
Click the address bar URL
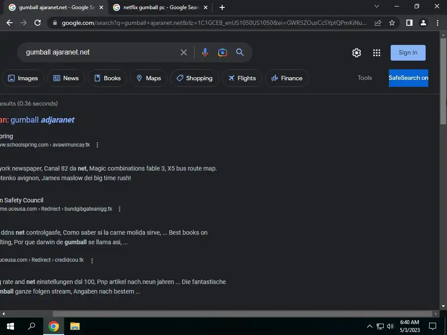pos(214,23)
